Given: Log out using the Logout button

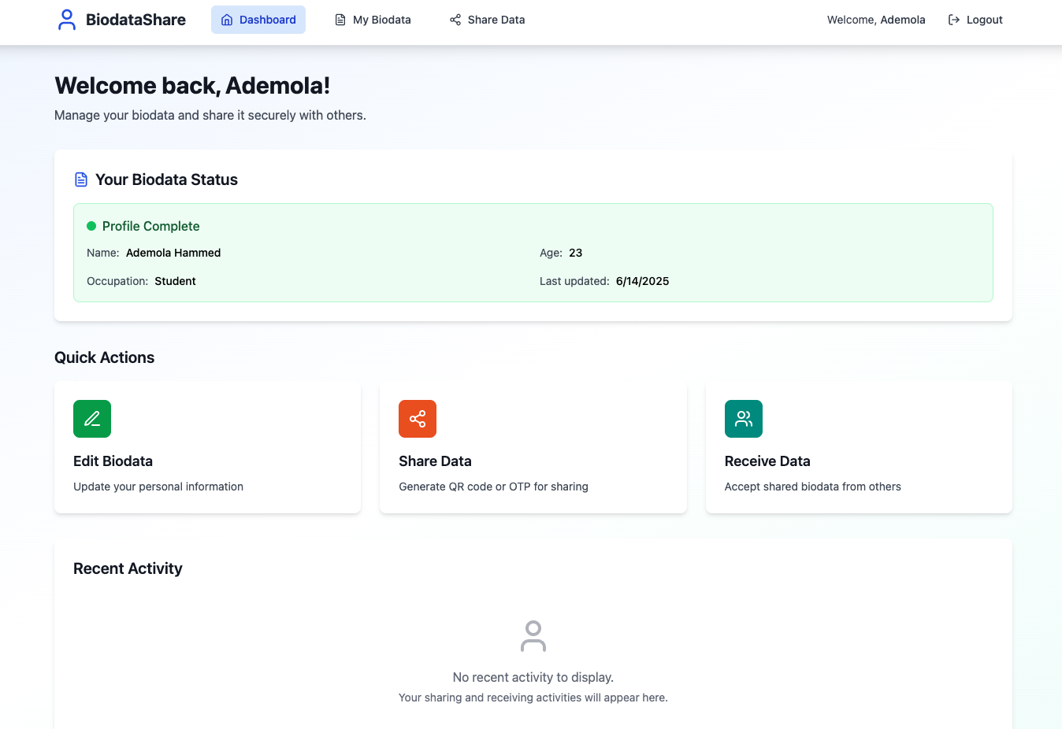Looking at the screenshot, I should [975, 20].
